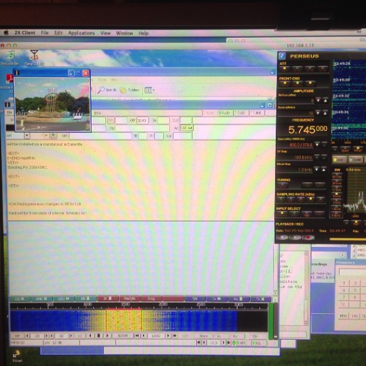Viewport: 366px width, 366px height.
Task: Click the Perseus frequency display 5.745000
Action: pyautogui.click(x=307, y=130)
